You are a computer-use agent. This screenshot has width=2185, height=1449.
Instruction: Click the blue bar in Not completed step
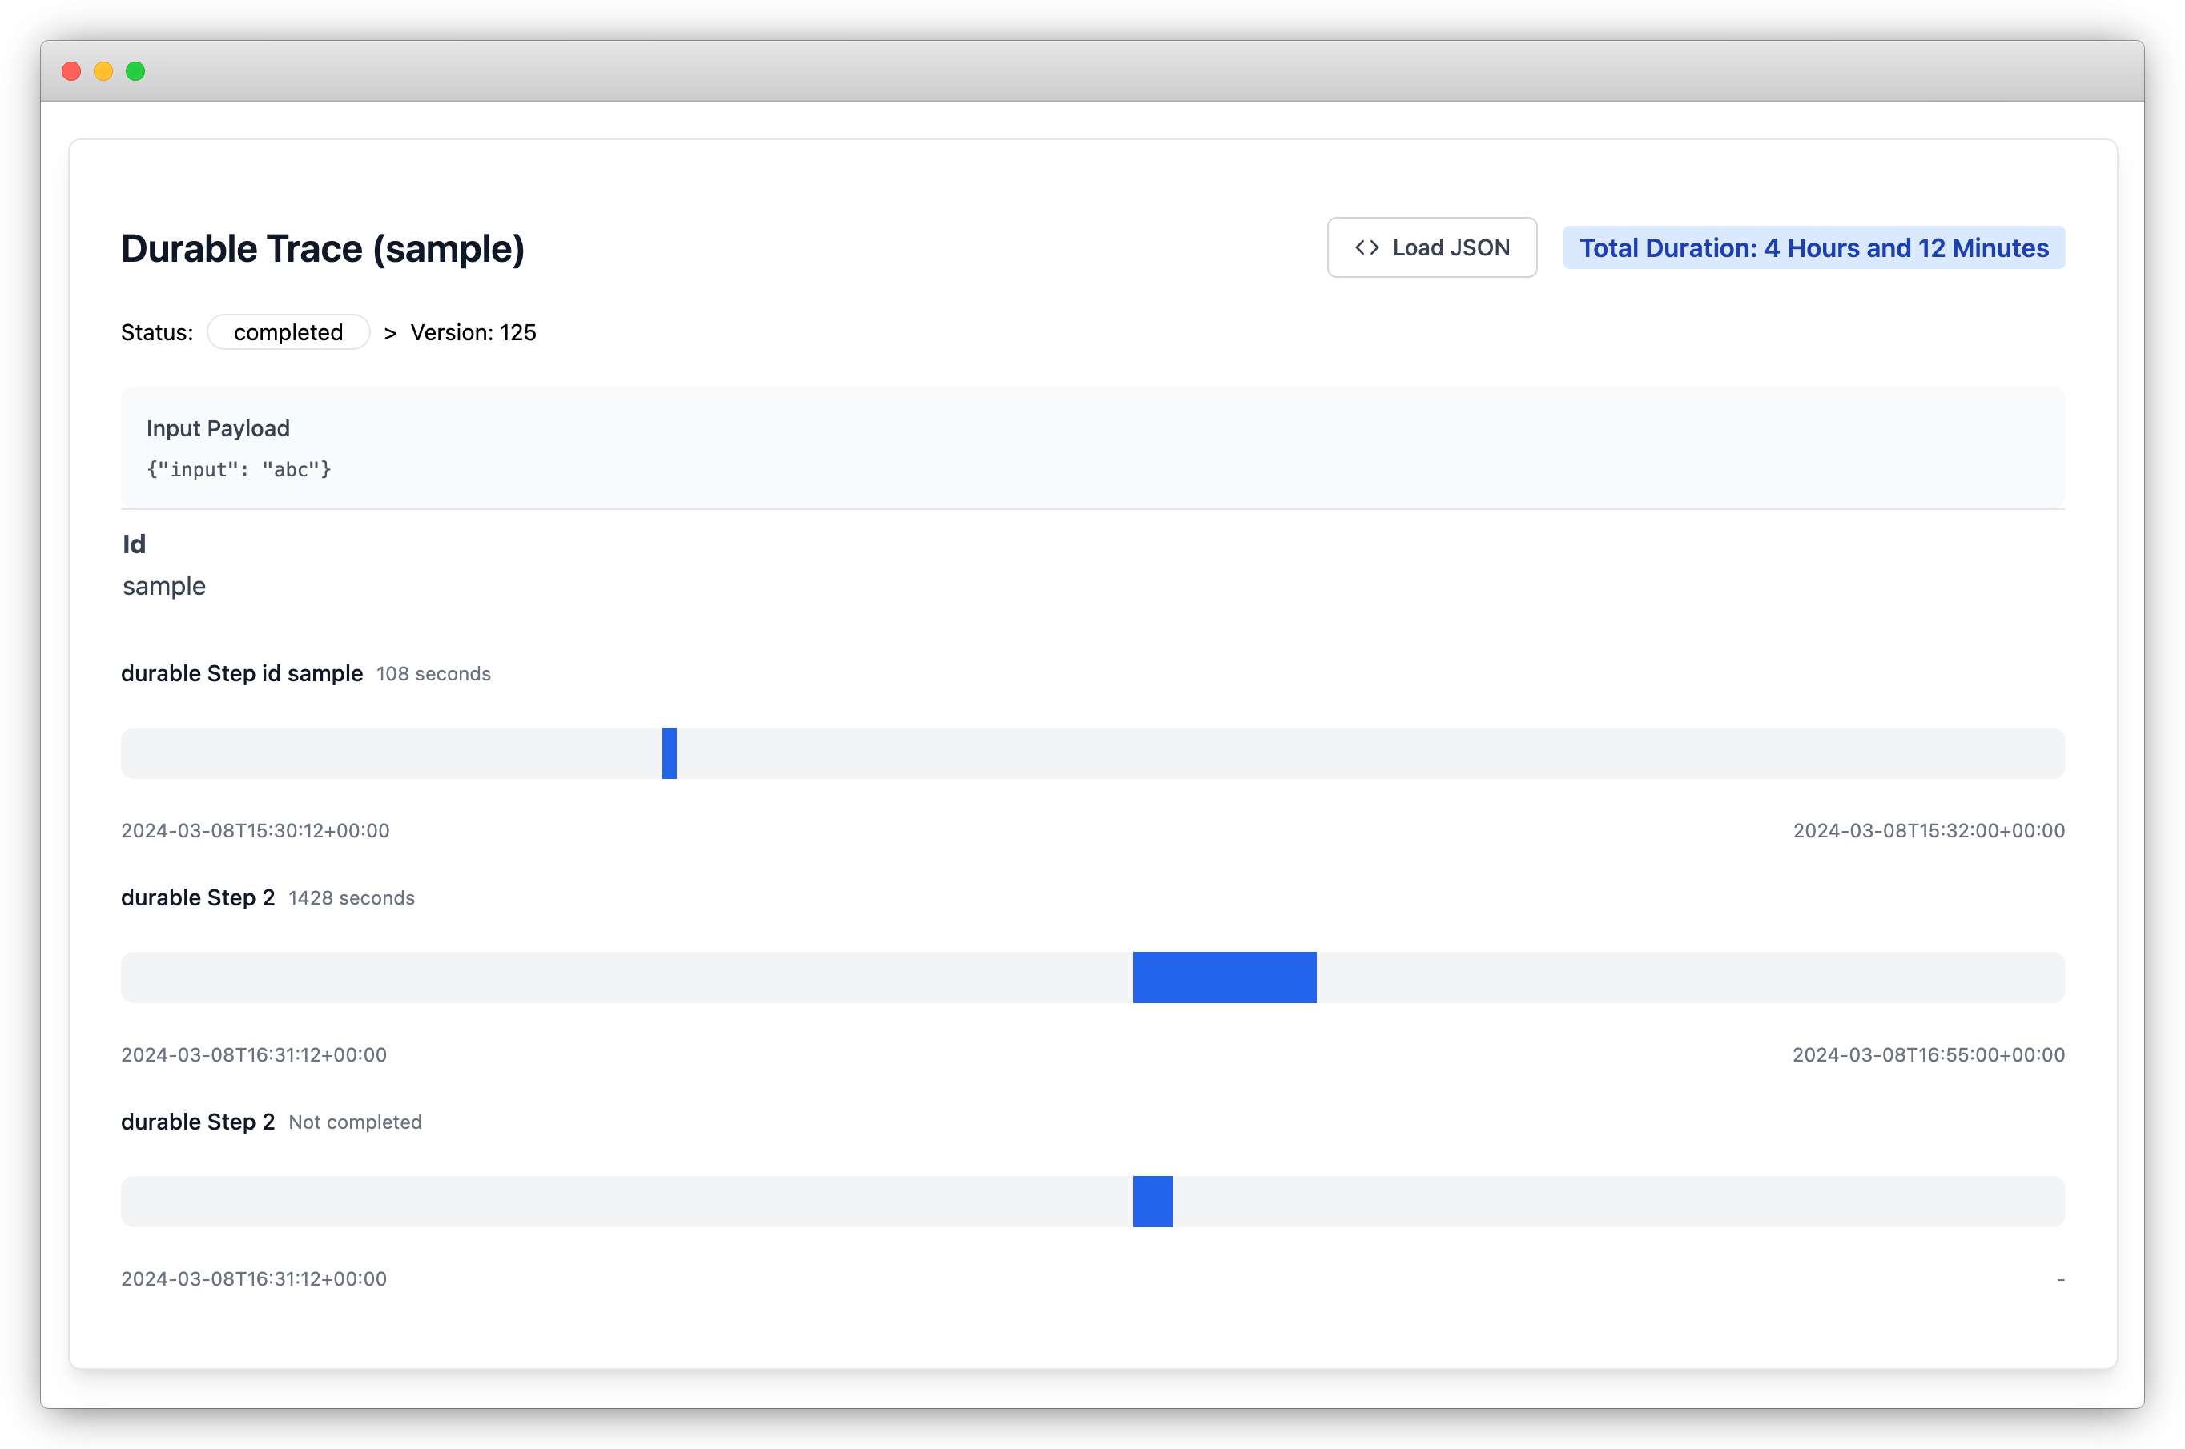pos(1152,1202)
